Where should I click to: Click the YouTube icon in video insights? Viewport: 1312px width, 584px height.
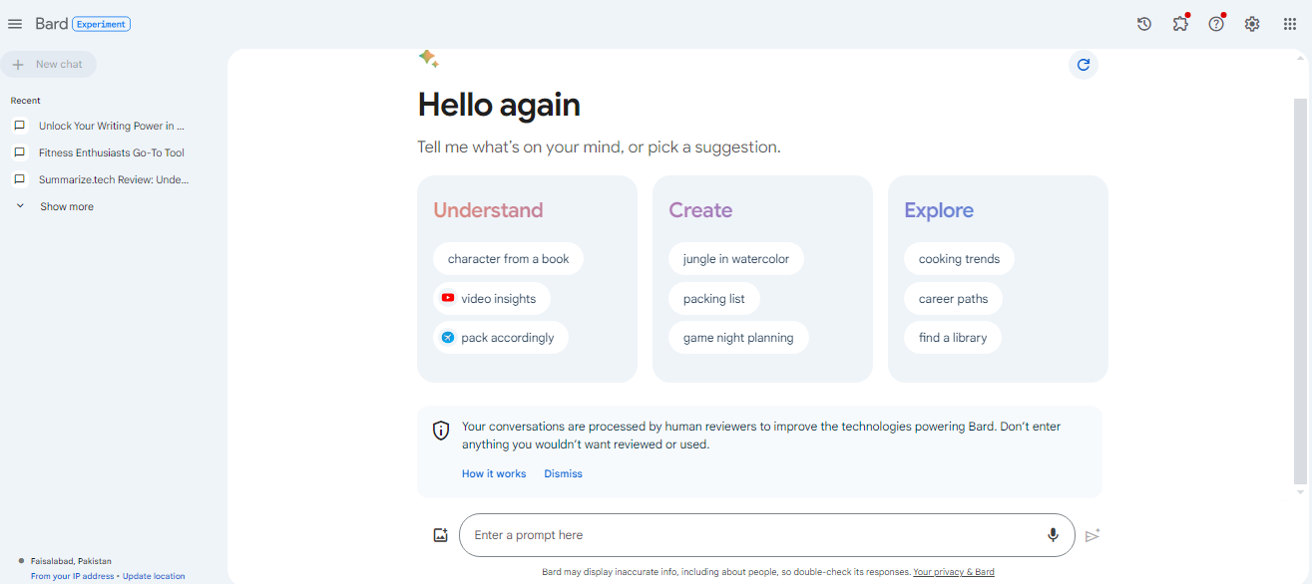[448, 298]
